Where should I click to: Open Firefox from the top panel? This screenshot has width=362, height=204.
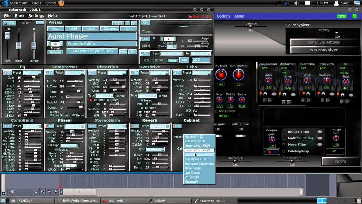click(x=61, y=3)
